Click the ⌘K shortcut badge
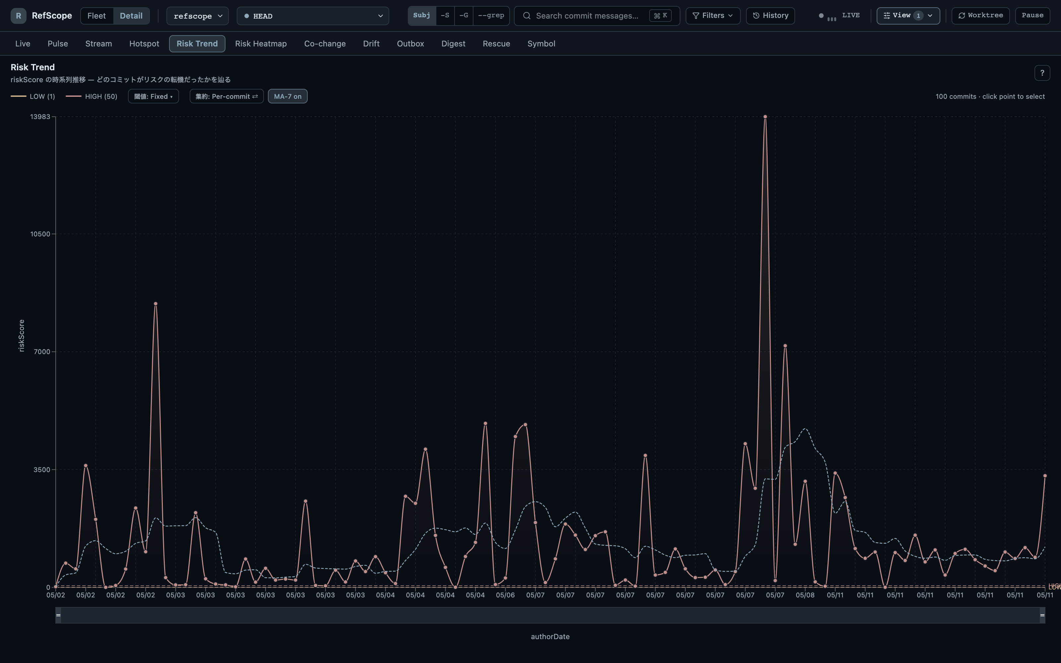The image size is (1061, 663). tap(660, 16)
